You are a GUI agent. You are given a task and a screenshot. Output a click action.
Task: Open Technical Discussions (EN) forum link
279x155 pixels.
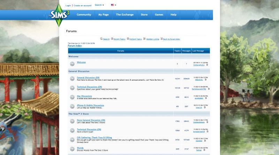point(89,87)
